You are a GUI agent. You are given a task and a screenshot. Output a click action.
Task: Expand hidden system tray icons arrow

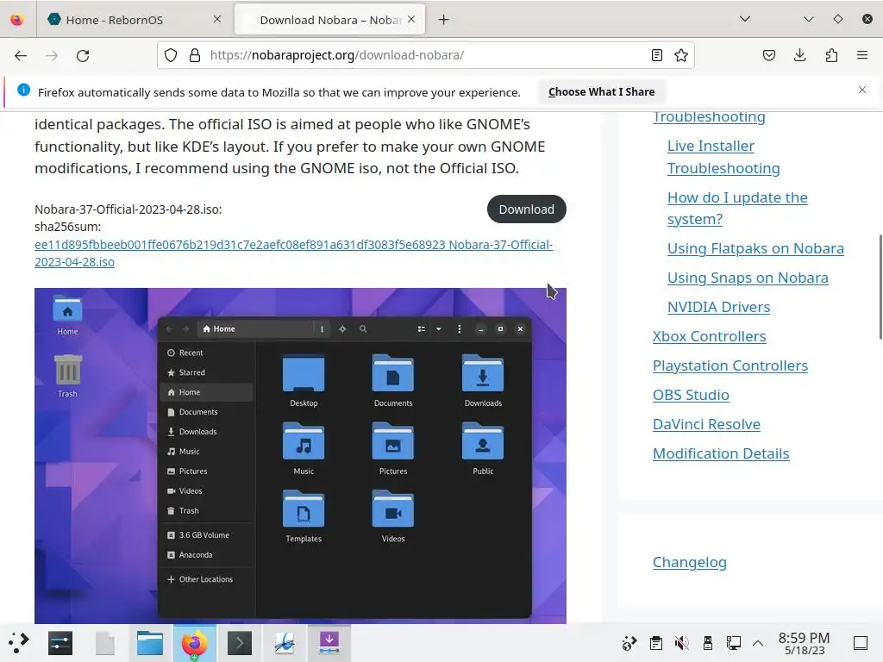(758, 643)
